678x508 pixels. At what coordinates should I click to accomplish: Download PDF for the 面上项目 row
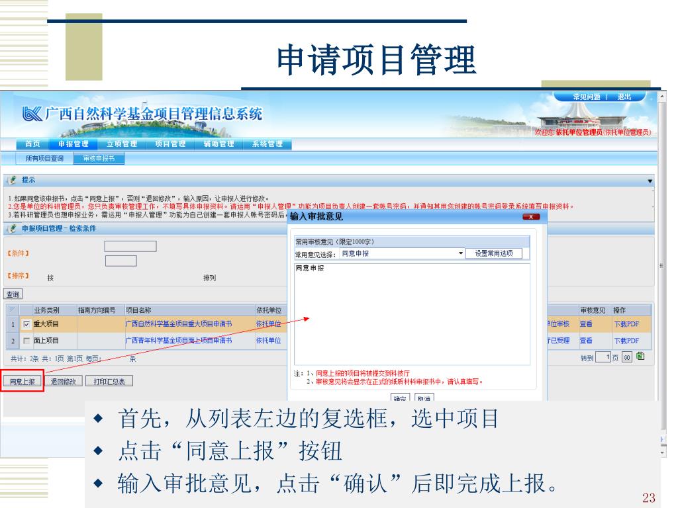click(626, 341)
